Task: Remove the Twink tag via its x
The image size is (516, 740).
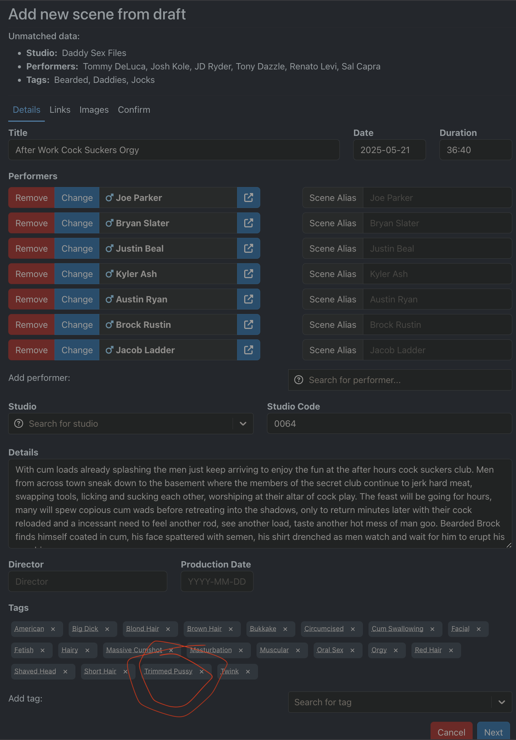Action: click(x=248, y=672)
